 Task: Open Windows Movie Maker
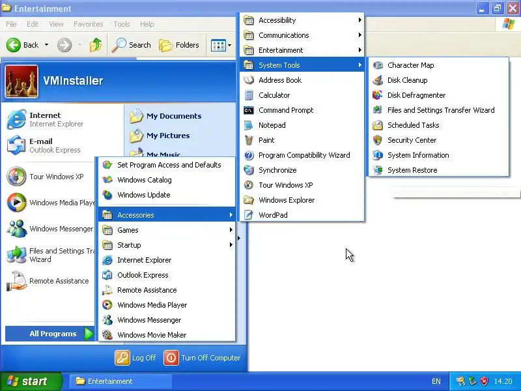point(167,334)
